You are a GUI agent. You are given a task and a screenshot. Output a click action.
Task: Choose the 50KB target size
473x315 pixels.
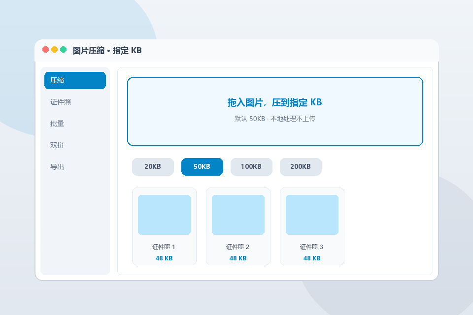click(202, 167)
